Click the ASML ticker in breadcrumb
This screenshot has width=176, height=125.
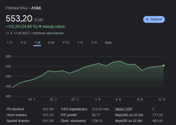[x=37, y=8]
